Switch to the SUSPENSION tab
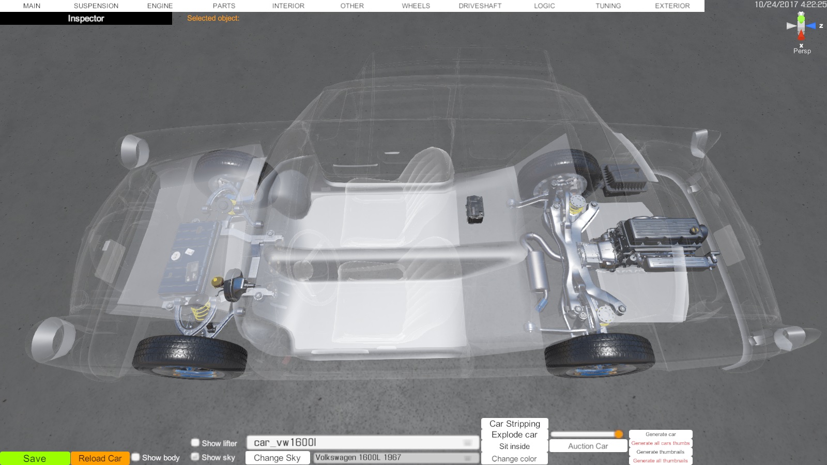Screen dimensions: 827x465 [96, 6]
